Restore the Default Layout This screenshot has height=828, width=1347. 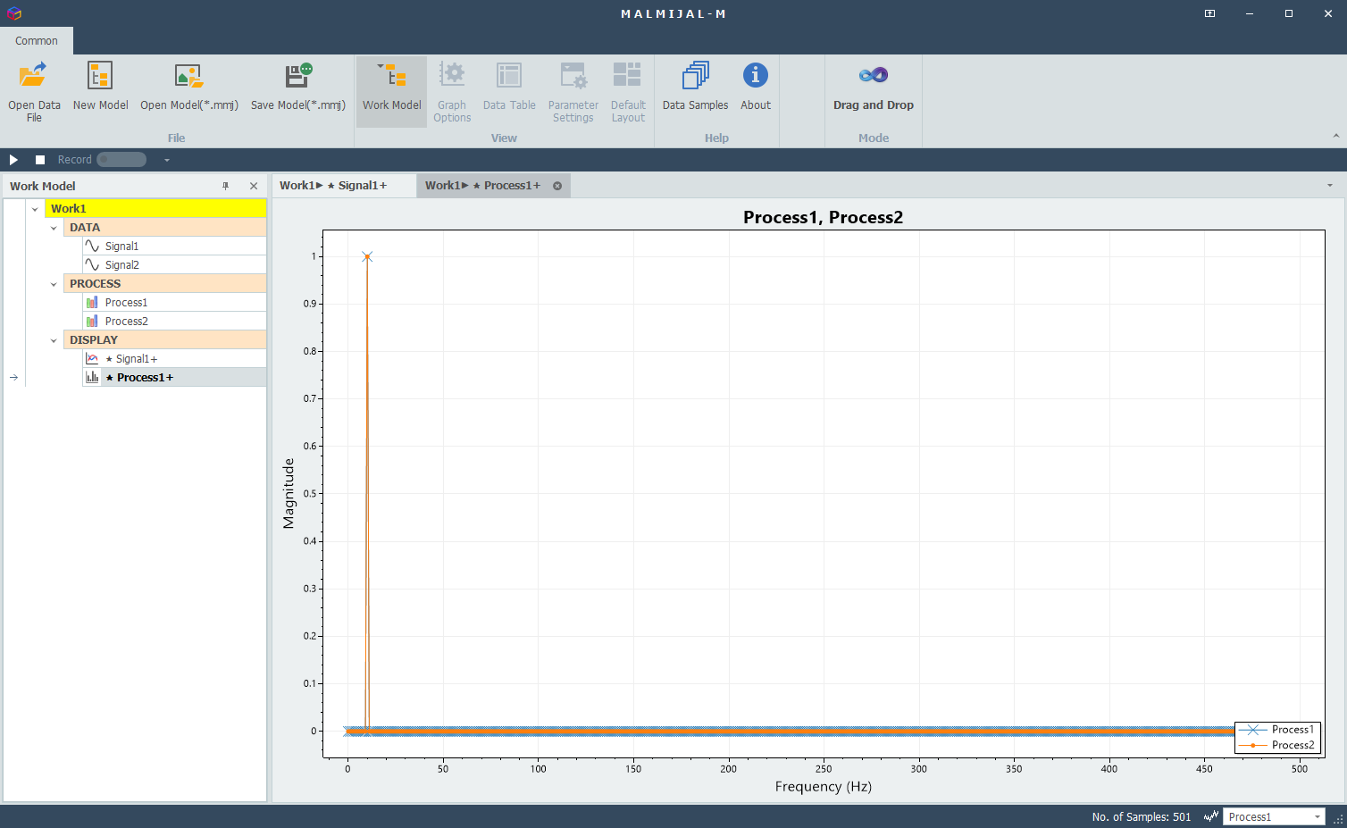[628, 91]
